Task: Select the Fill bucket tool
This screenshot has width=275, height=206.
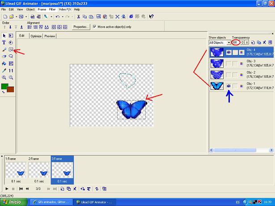Action: pyautogui.click(x=4, y=63)
